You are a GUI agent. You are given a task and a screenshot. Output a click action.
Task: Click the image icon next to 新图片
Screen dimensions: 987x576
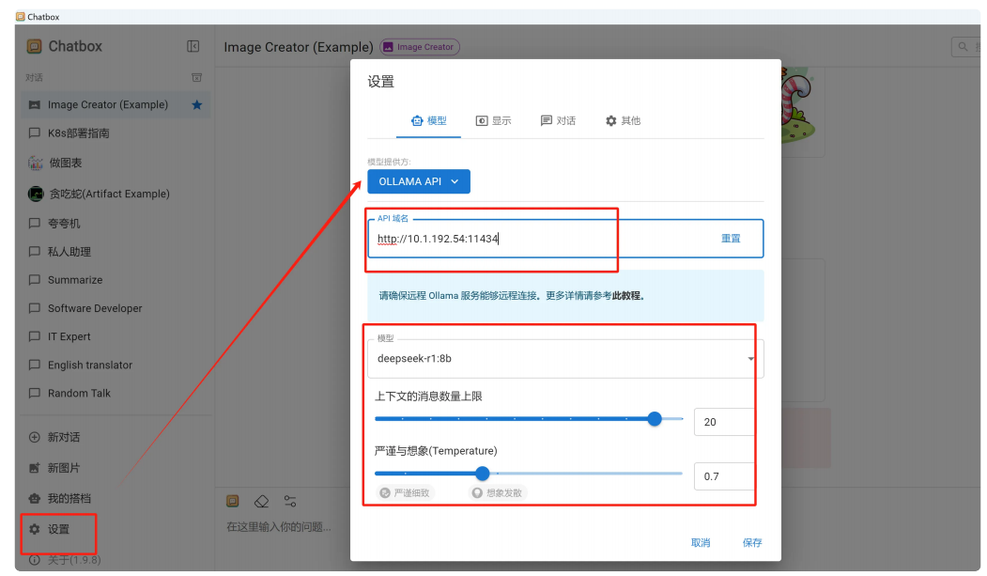click(x=35, y=468)
